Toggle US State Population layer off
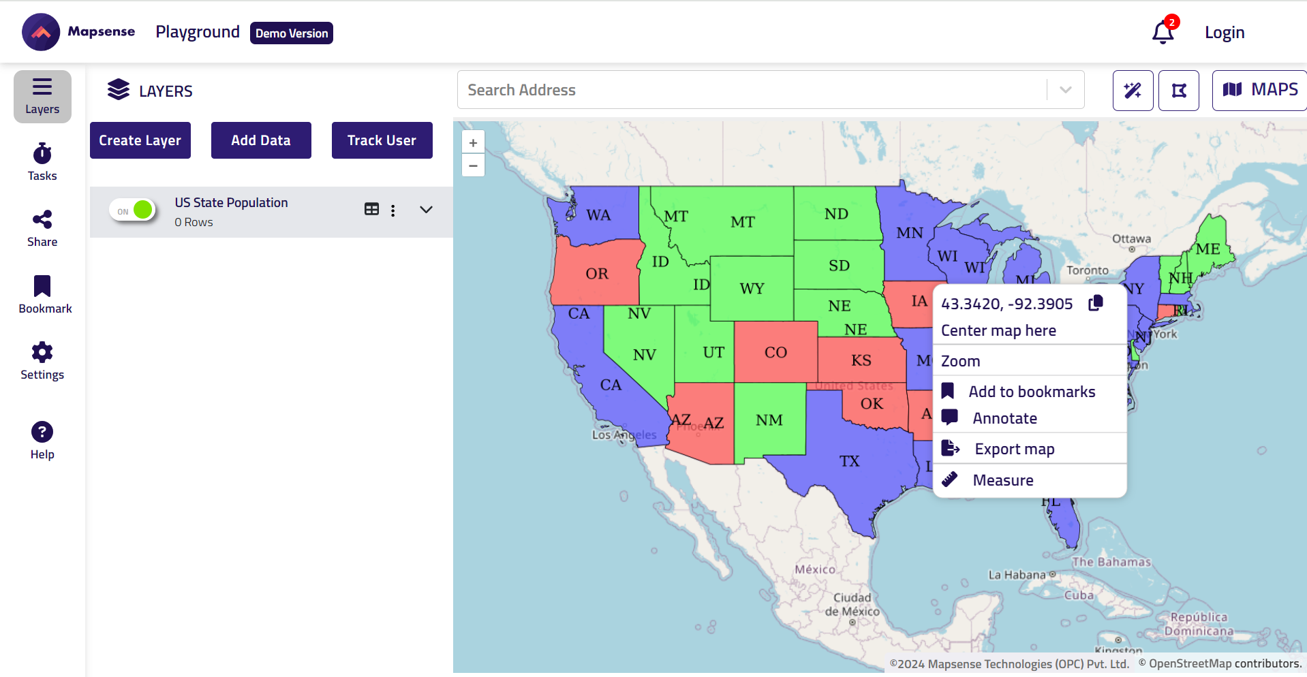This screenshot has height=677, width=1307. [134, 210]
